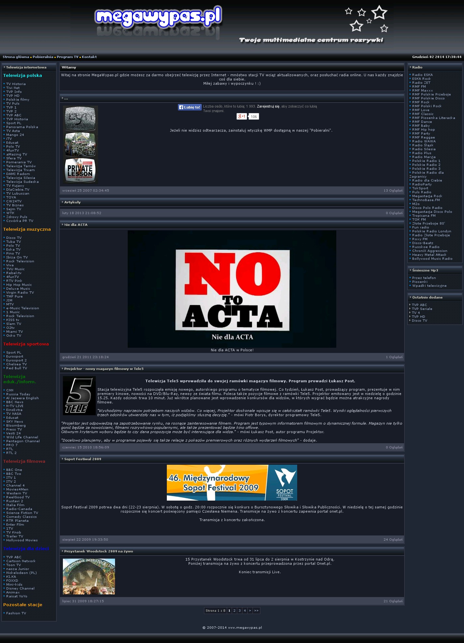
Task: Jump to last page with double arrow
Action: pyautogui.click(x=256, y=610)
